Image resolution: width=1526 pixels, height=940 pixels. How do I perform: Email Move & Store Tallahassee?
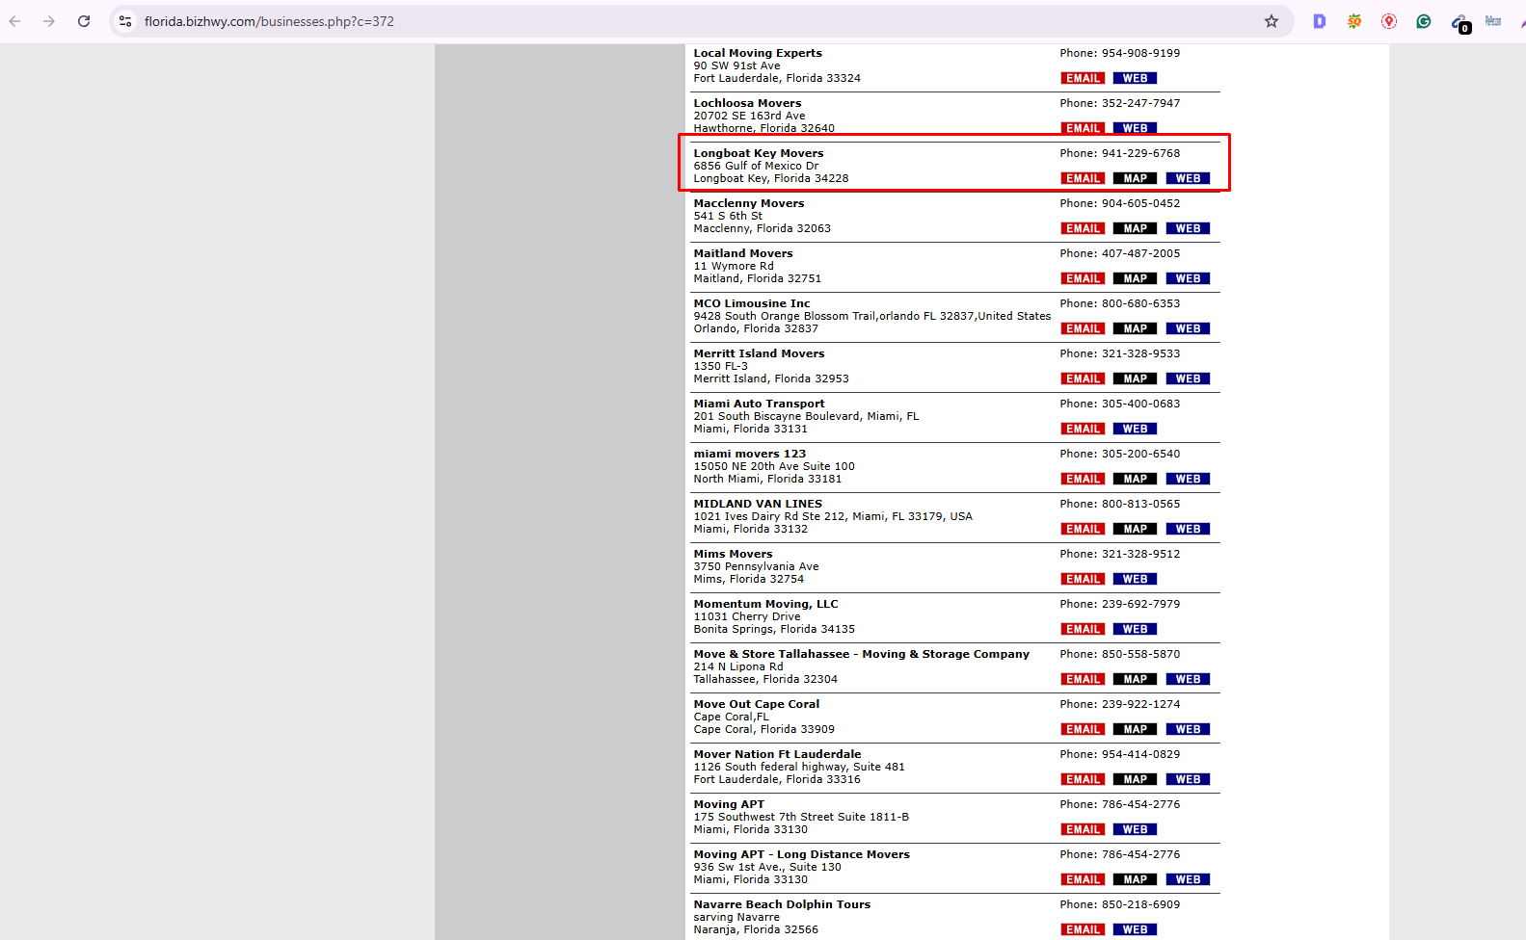click(1083, 680)
